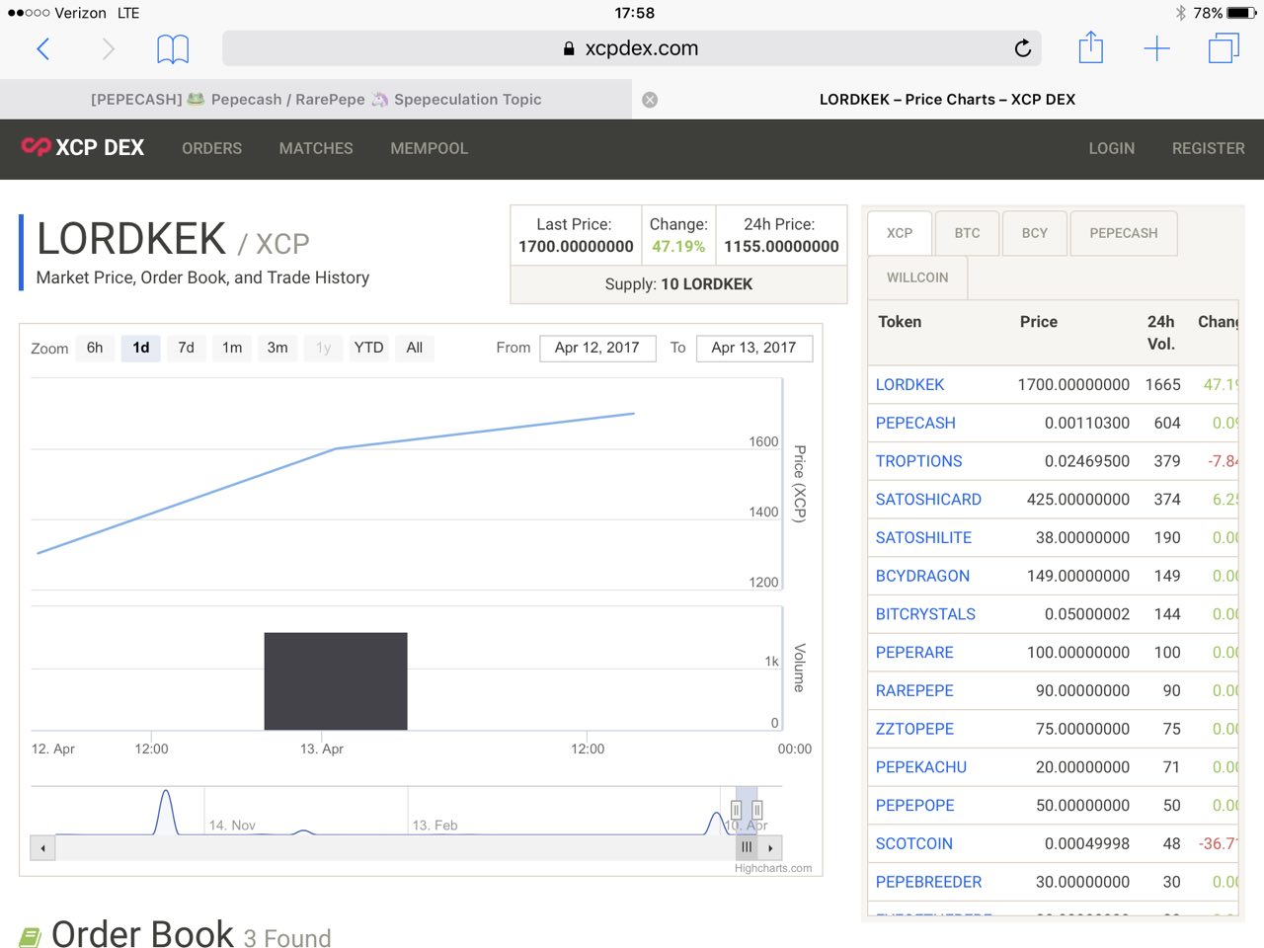This screenshot has height=948, width=1264.
Task: Tap the Safari forward arrow
Action: click(109, 48)
